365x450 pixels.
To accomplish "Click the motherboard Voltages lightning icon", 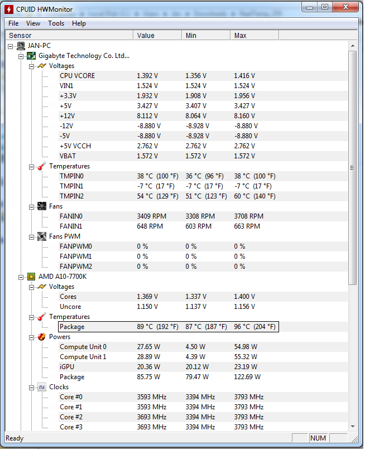I will coord(42,66).
